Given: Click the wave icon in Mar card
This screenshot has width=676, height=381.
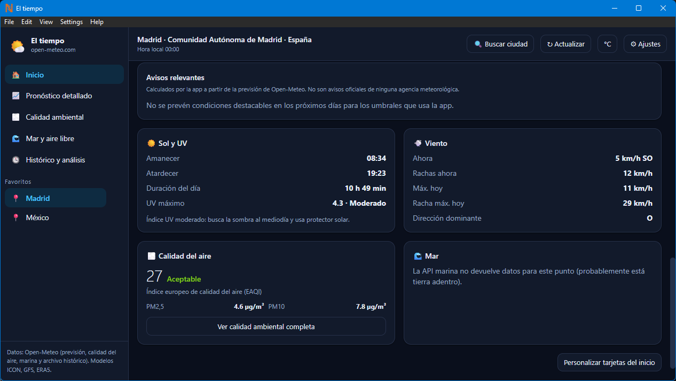Looking at the screenshot, I should 418,256.
